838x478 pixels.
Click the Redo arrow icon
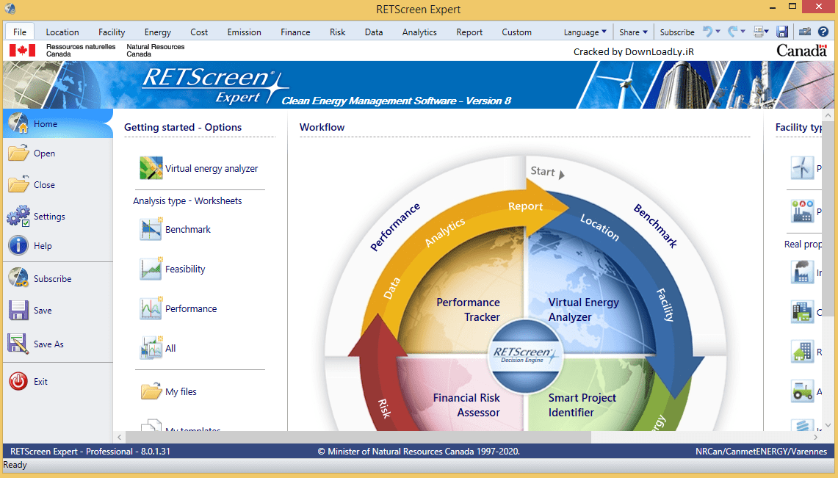(x=733, y=31)
